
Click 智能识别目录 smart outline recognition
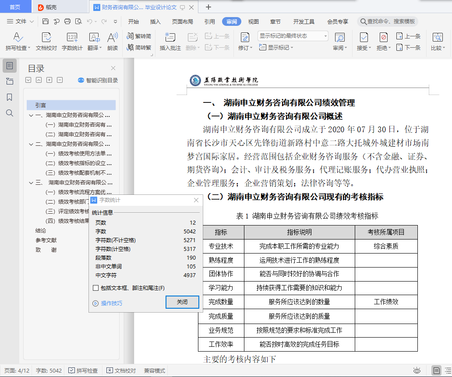[x=98, y=80]
